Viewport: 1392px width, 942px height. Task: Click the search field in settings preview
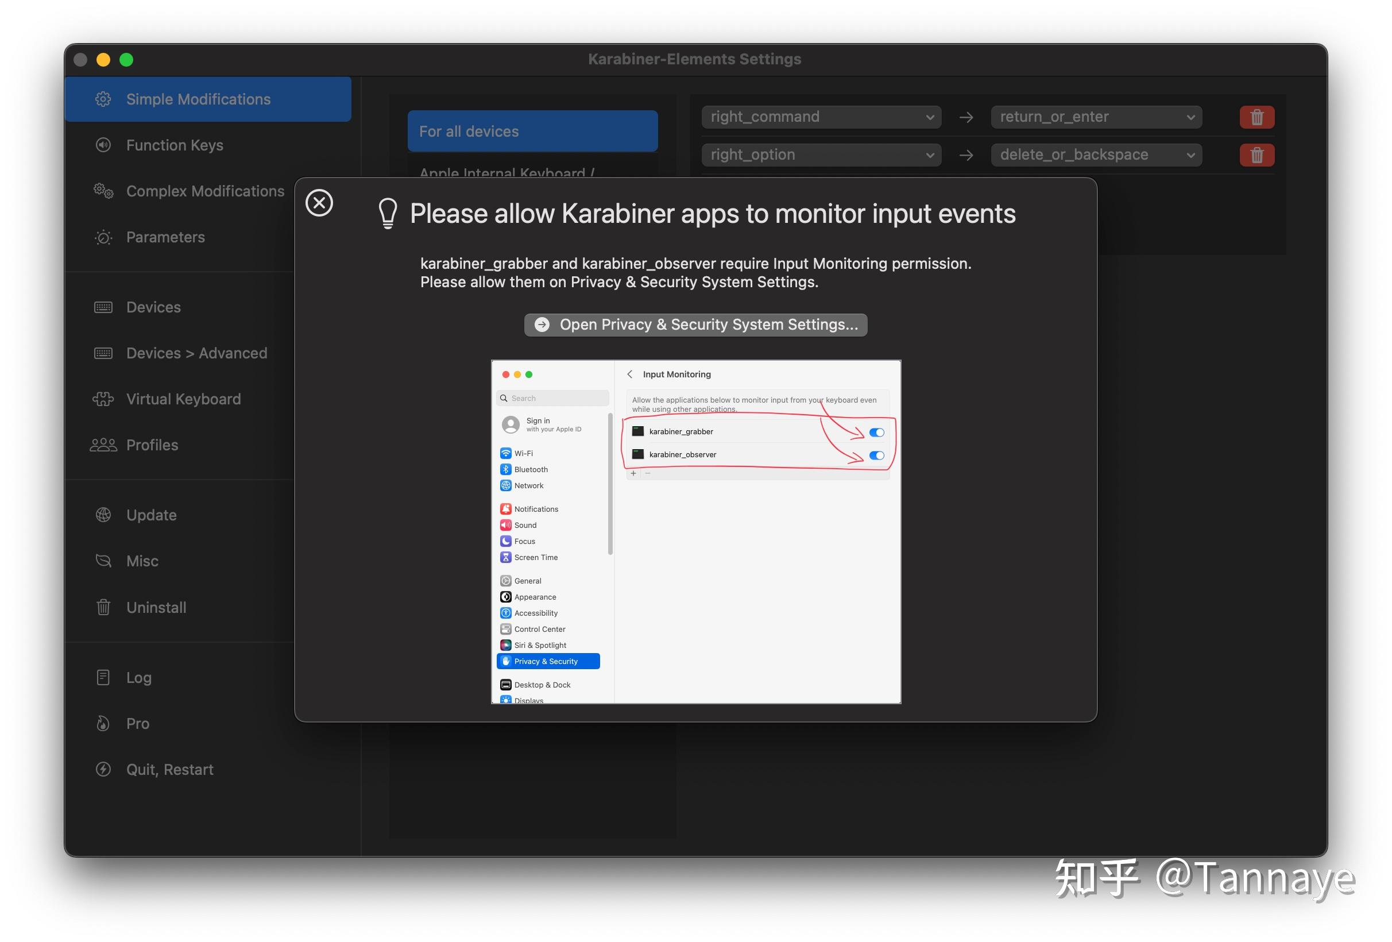551,398
